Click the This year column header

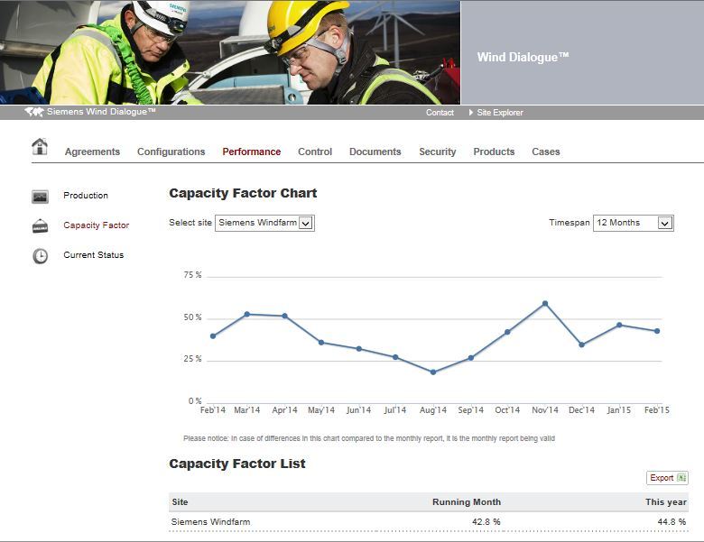click(x=666, y=502)
